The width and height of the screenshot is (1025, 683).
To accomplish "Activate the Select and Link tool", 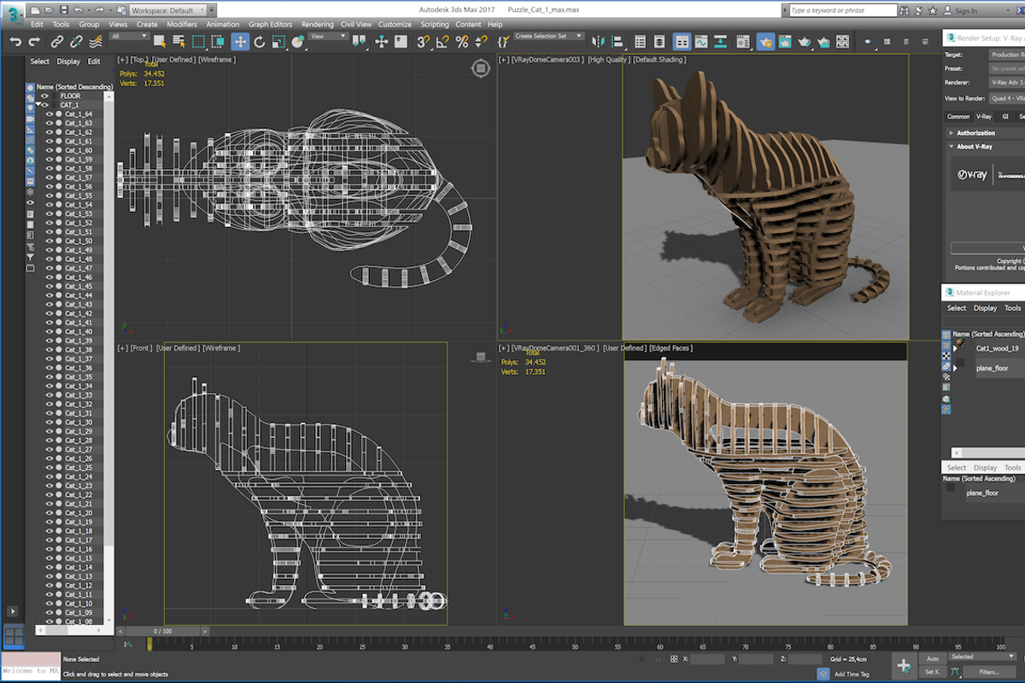I will [x=57, y=41].
